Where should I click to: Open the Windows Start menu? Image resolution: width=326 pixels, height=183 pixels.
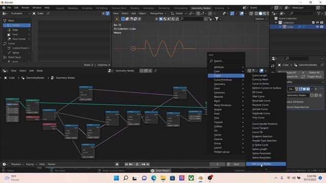point(117,178)
